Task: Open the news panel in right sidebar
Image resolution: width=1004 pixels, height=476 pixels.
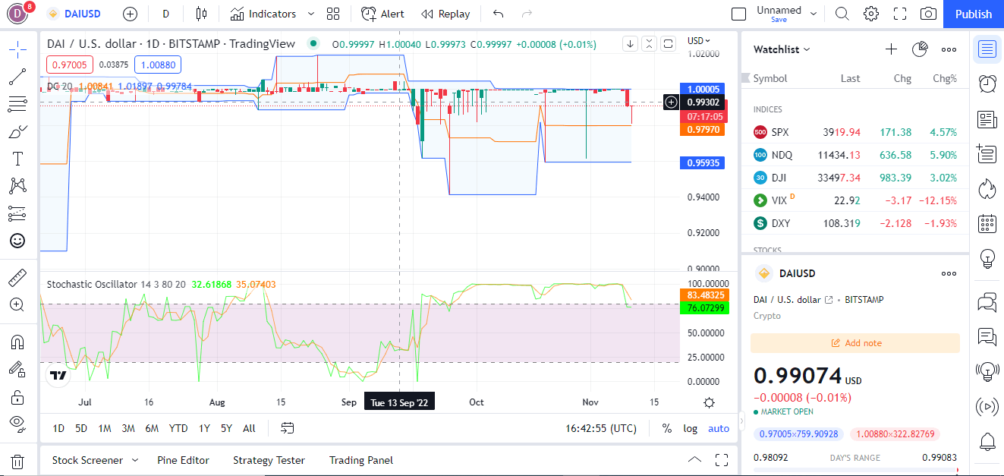Action: click(987, 119)
